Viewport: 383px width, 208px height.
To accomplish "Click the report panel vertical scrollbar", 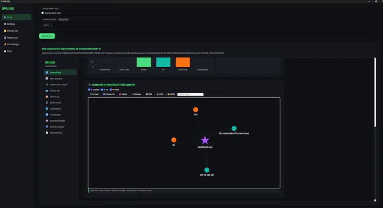I will 375,92.
